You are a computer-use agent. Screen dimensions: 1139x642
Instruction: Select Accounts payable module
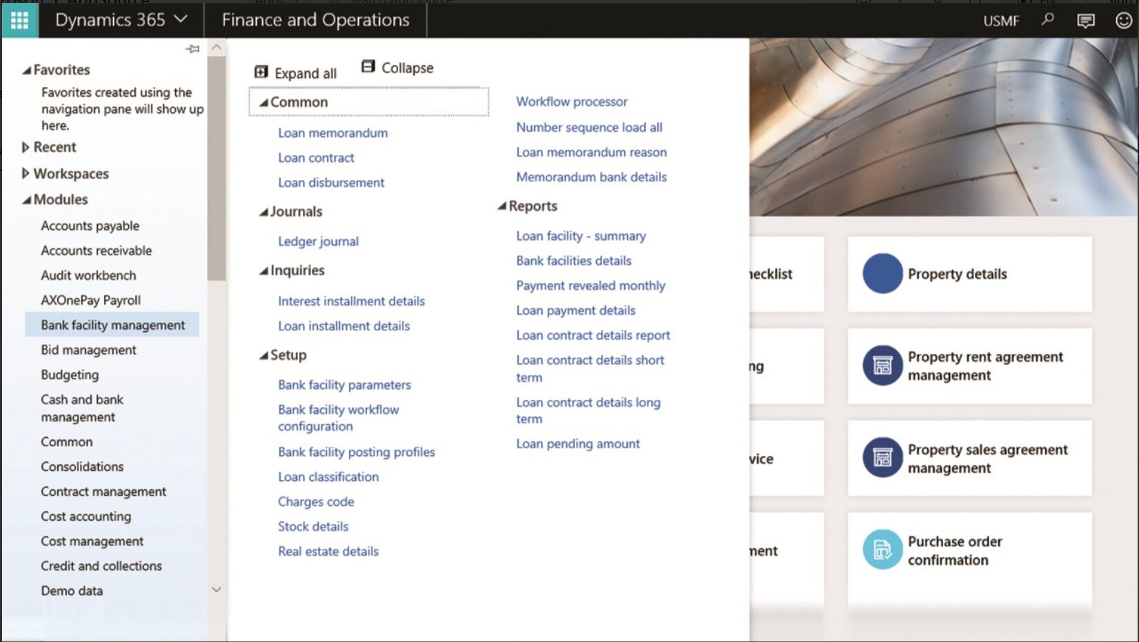tap(90, 226)
